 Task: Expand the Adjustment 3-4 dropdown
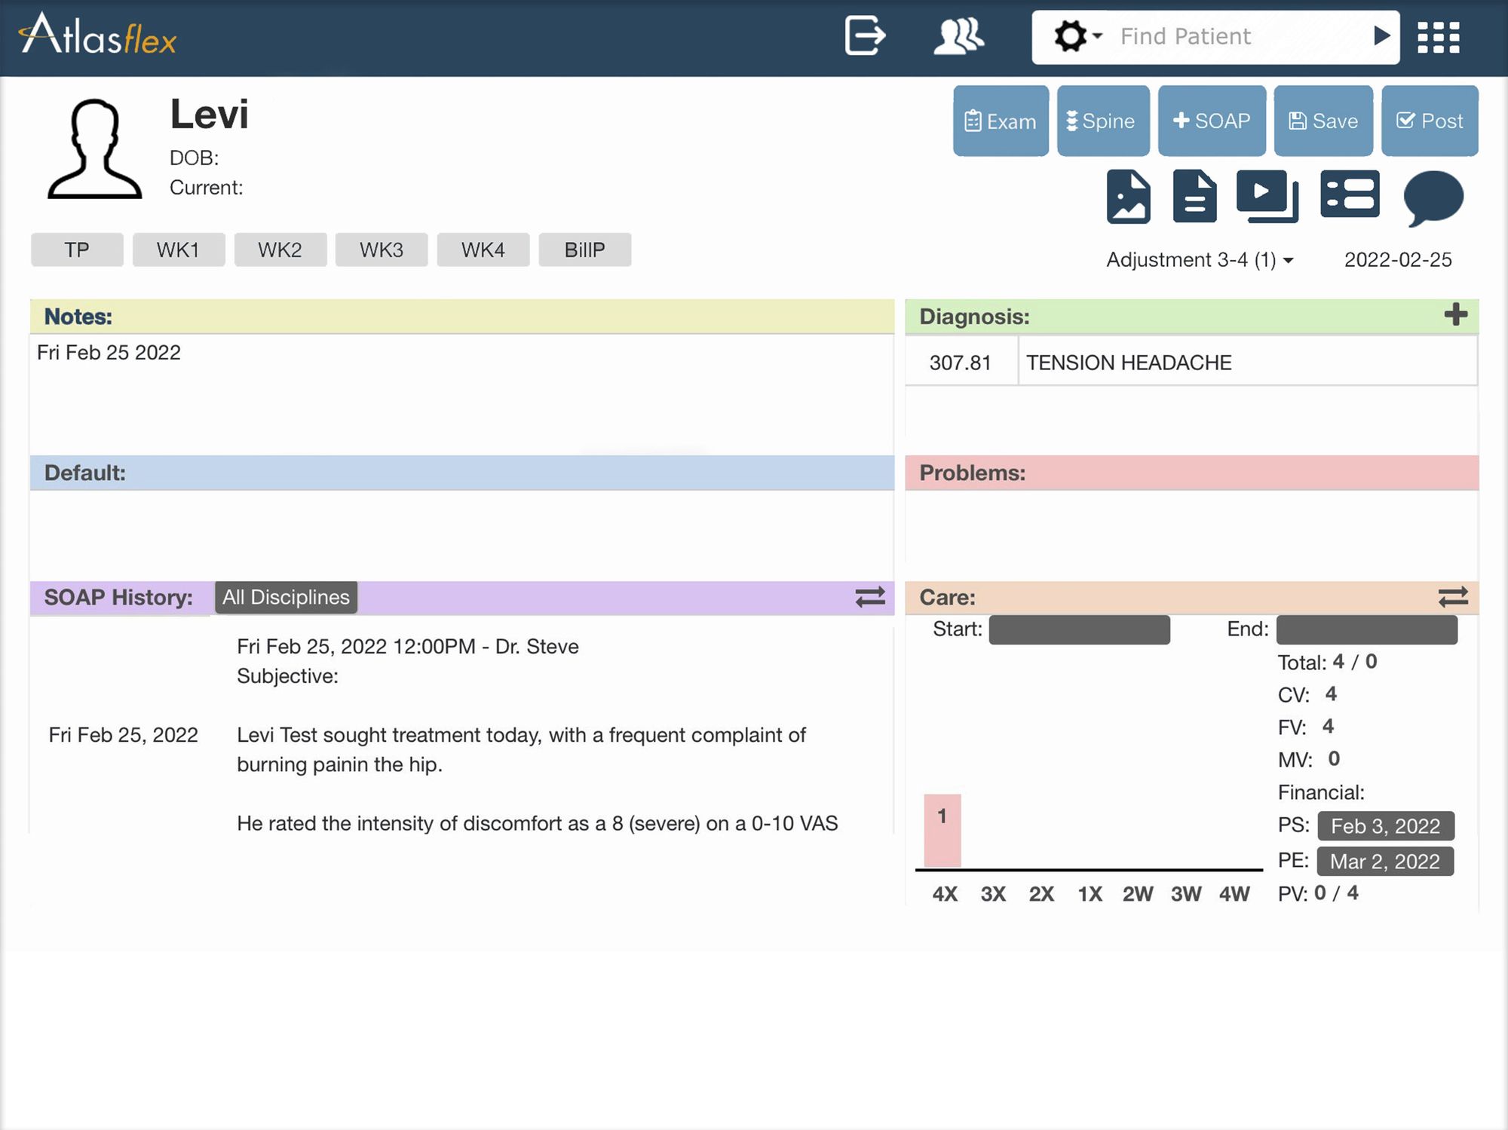pyautogui.click(x=1199, y=259)
